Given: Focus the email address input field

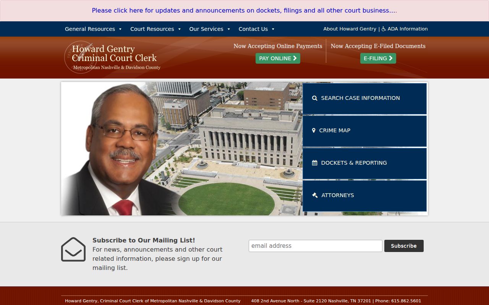Looking at the screenshot, I should tap(316, 246).
